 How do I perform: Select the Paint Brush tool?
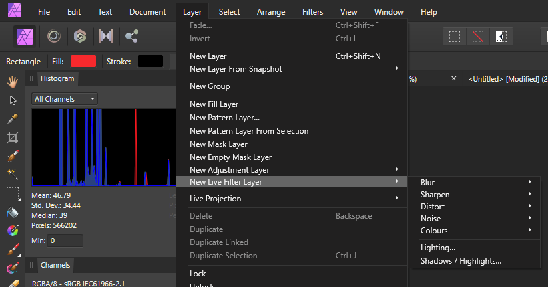(13, 250)
